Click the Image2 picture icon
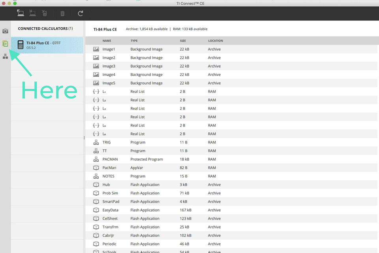The height and width of the screenshot is (253, 379). [x=96, y=58]
